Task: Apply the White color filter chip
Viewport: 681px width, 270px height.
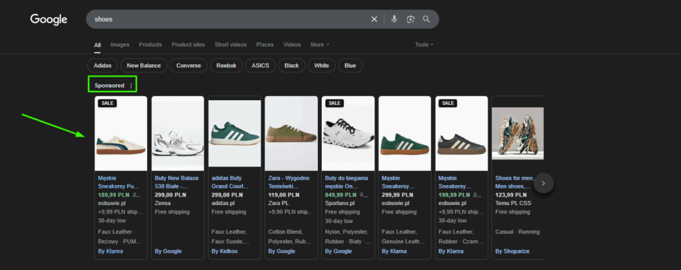Action: coord(321,66)
